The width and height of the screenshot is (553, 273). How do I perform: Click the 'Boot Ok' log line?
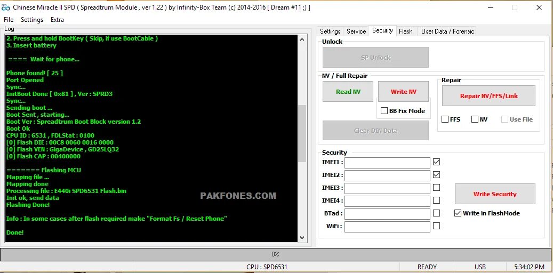[x=18, y=129]
